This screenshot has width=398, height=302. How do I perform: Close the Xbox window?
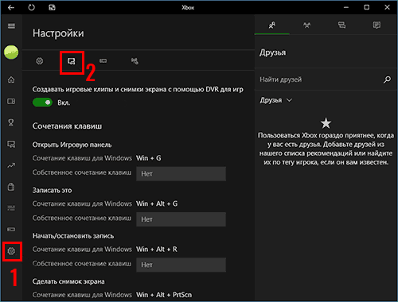(387, 7)
